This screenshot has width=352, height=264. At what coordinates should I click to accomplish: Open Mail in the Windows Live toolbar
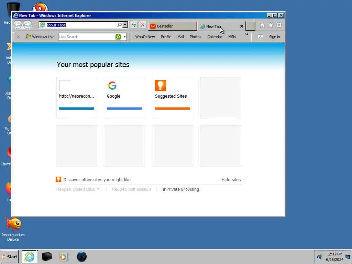click(x=180, y=36)
